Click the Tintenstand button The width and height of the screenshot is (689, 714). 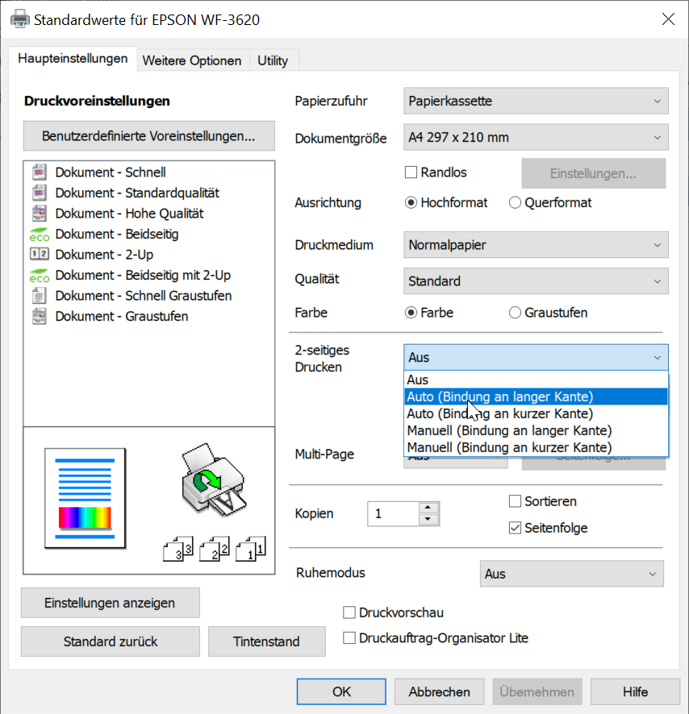point(266,641)
